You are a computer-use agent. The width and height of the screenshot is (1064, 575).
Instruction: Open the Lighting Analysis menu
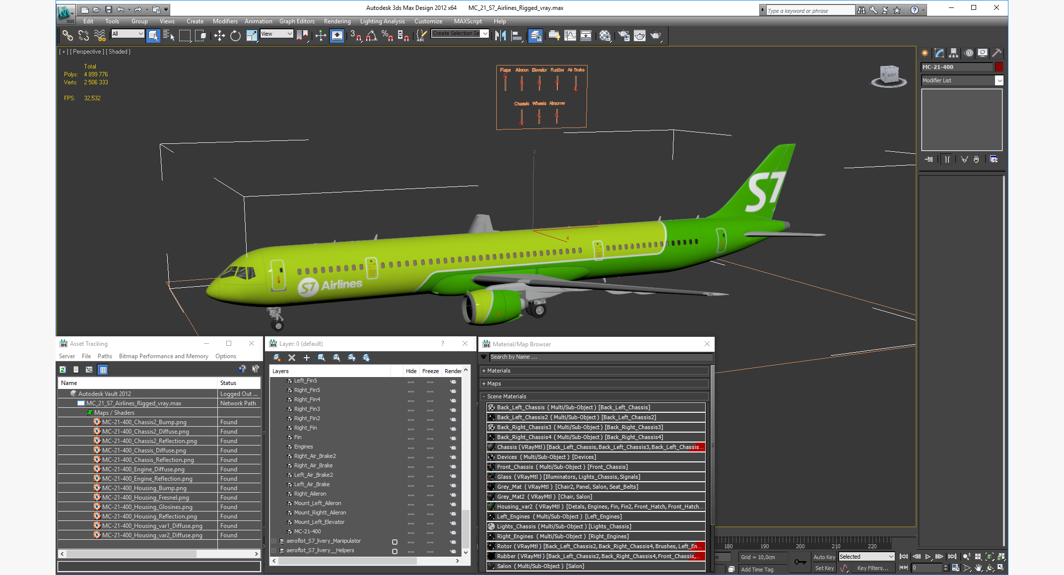pos(382,21)
